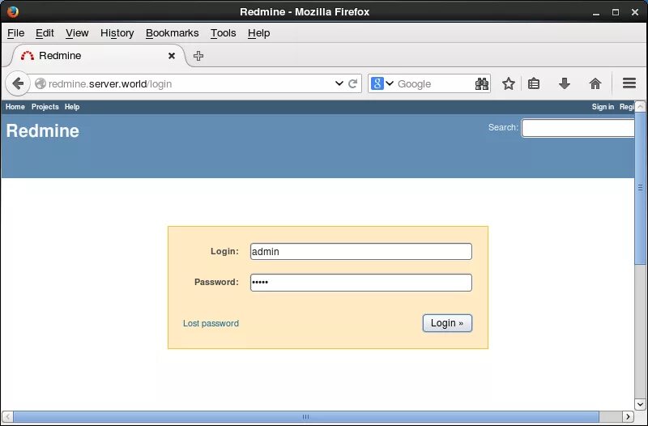The width and height of the screenshot is (648, 426).
Task: Open the Downloads arrow icon
Action: pyautogui.click(x=565, y=83)
